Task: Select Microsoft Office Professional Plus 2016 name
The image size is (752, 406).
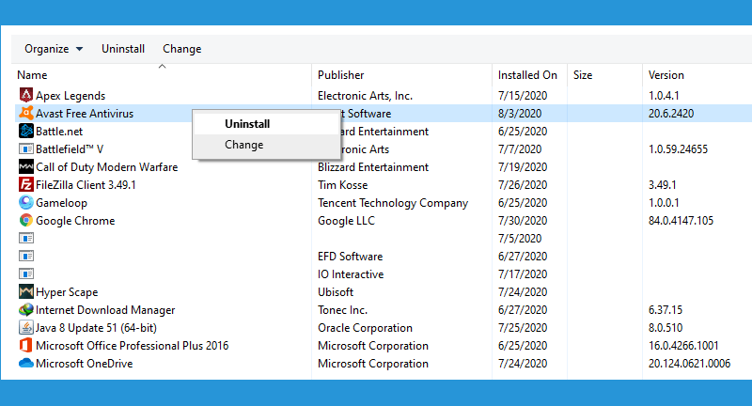Action: pos(132,346)
